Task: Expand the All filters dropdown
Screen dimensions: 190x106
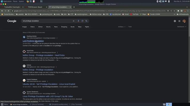Action: 122,27
